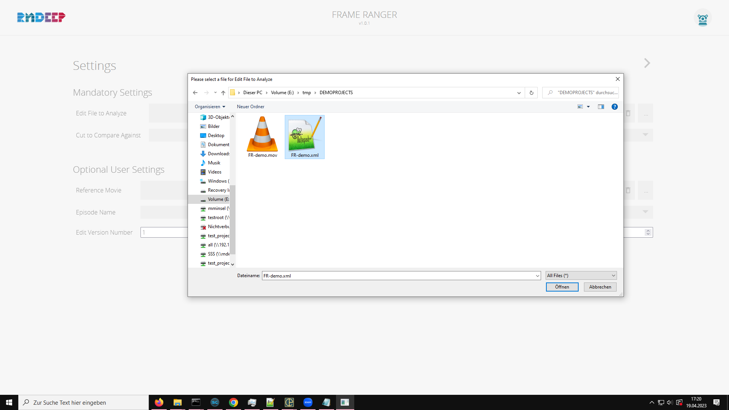729x410 pixels.
Task: Select Desktop in the navigation tree
Action: 216,136
